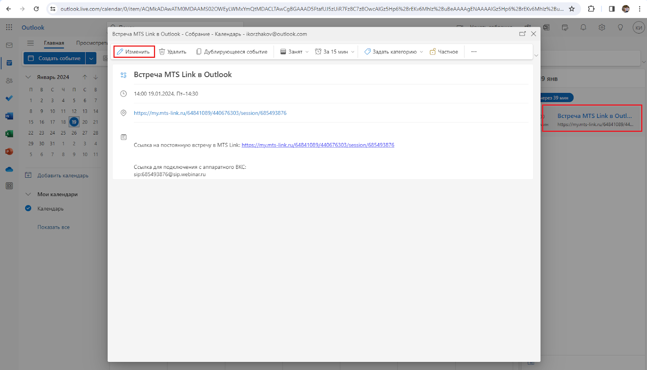This screenshot has width=647, height=370.
Task: Open OneNote feed icon in header
Action: pyautogui.click(x=546, y=27)
